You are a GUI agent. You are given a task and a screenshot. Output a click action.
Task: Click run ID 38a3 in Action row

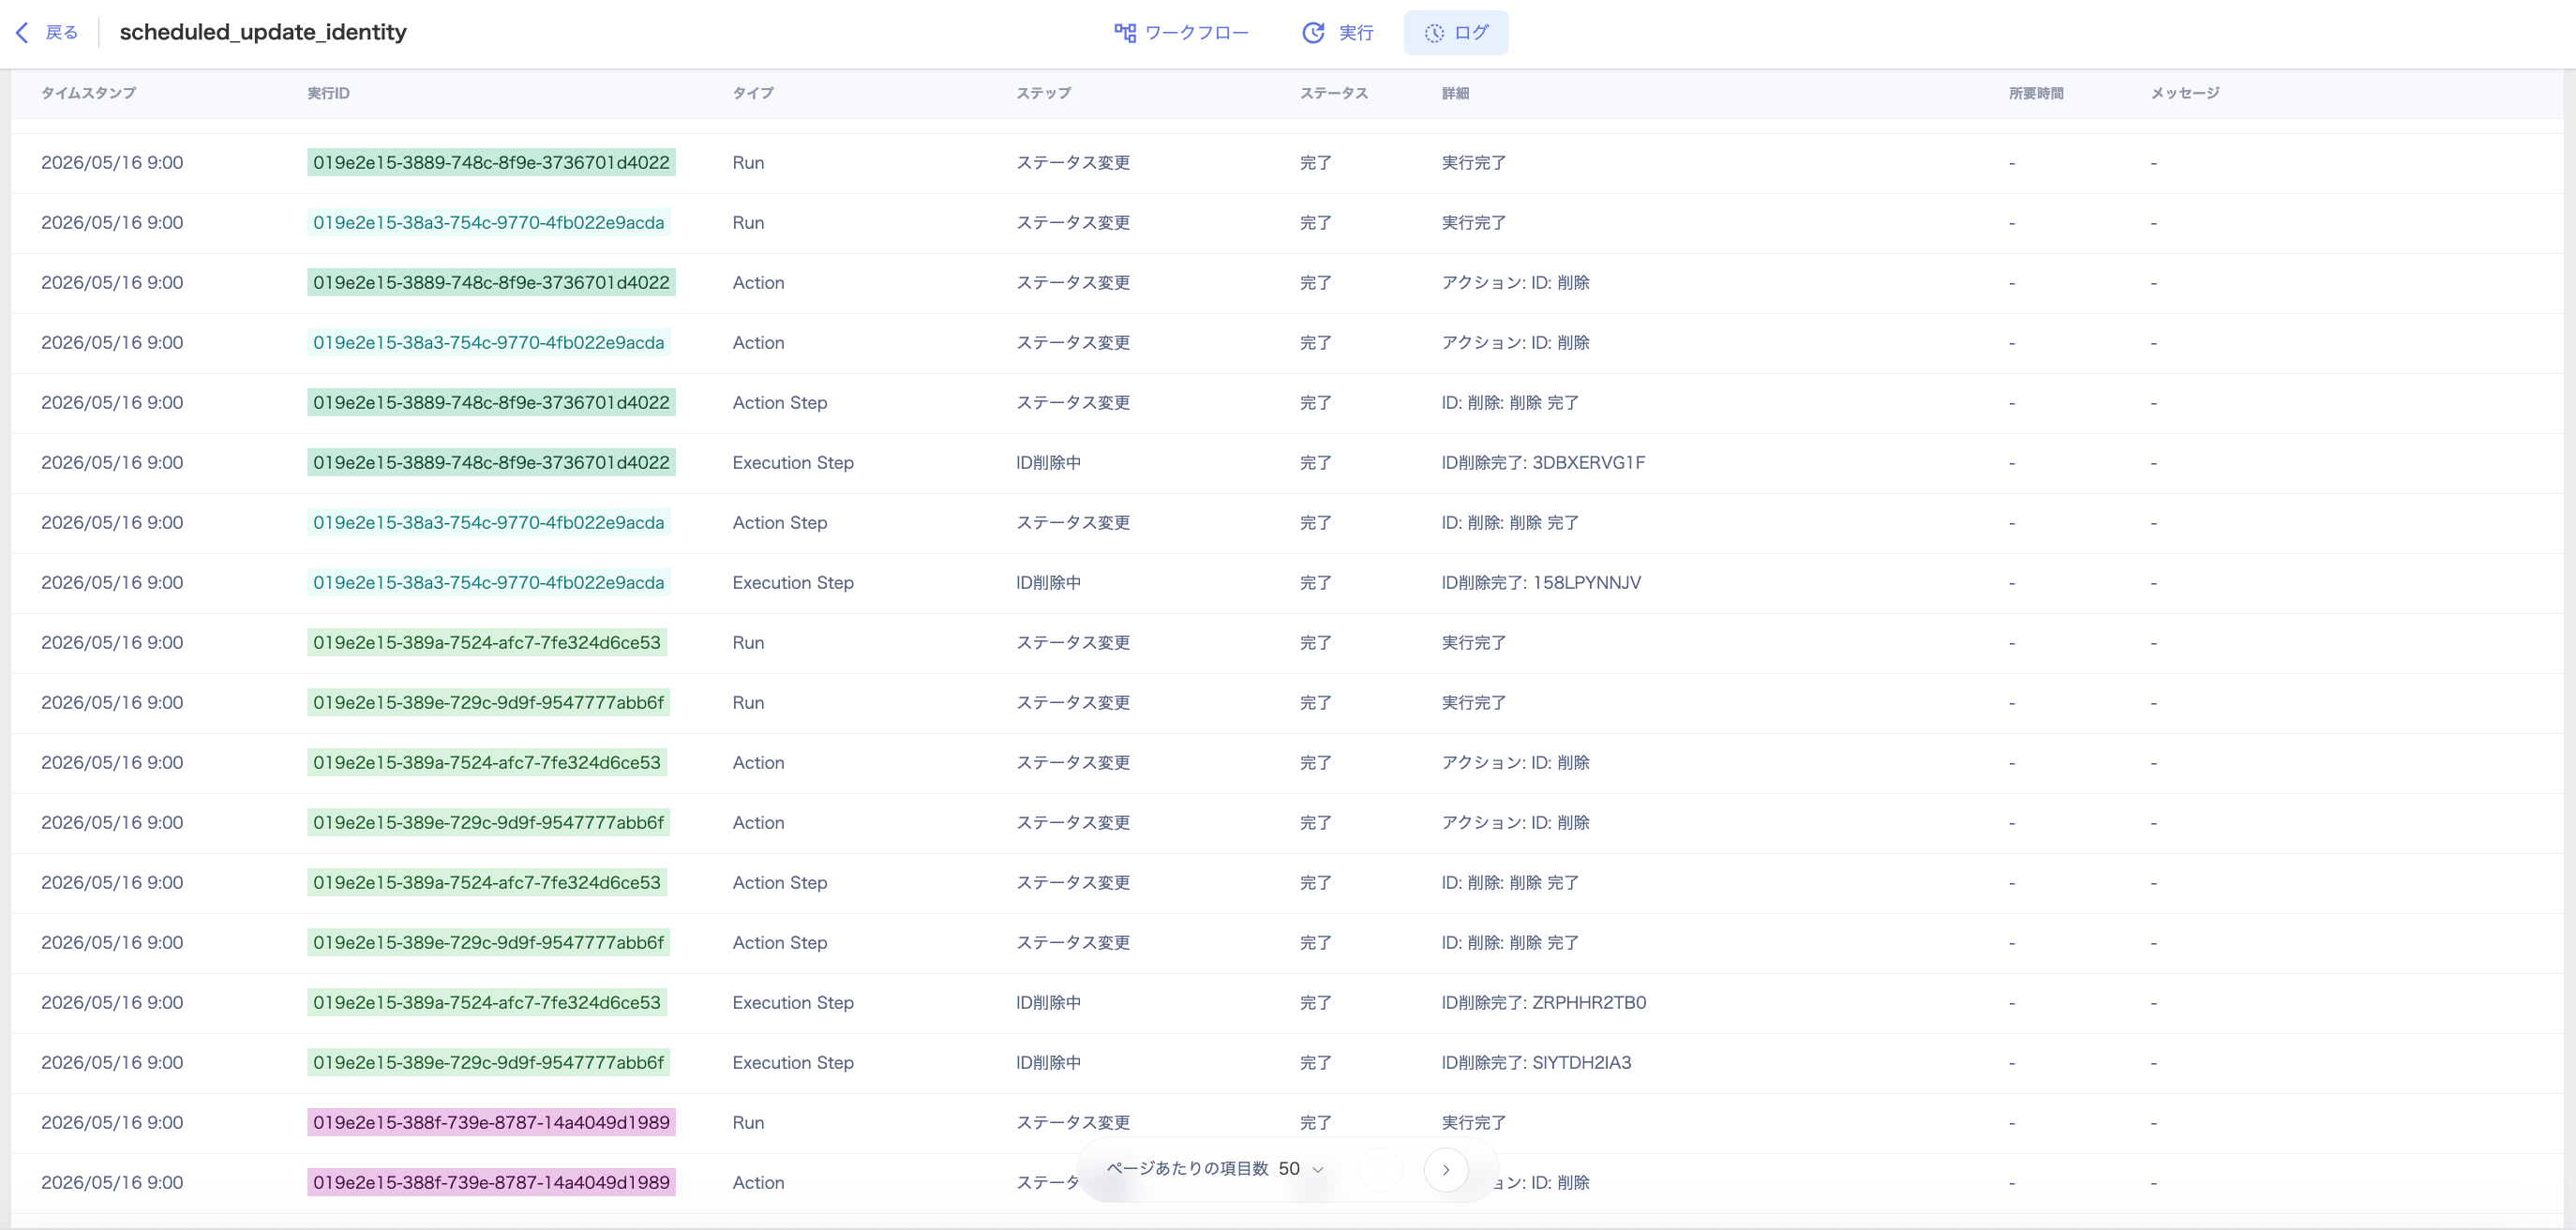pyautogui.click(x=488, y=342)
